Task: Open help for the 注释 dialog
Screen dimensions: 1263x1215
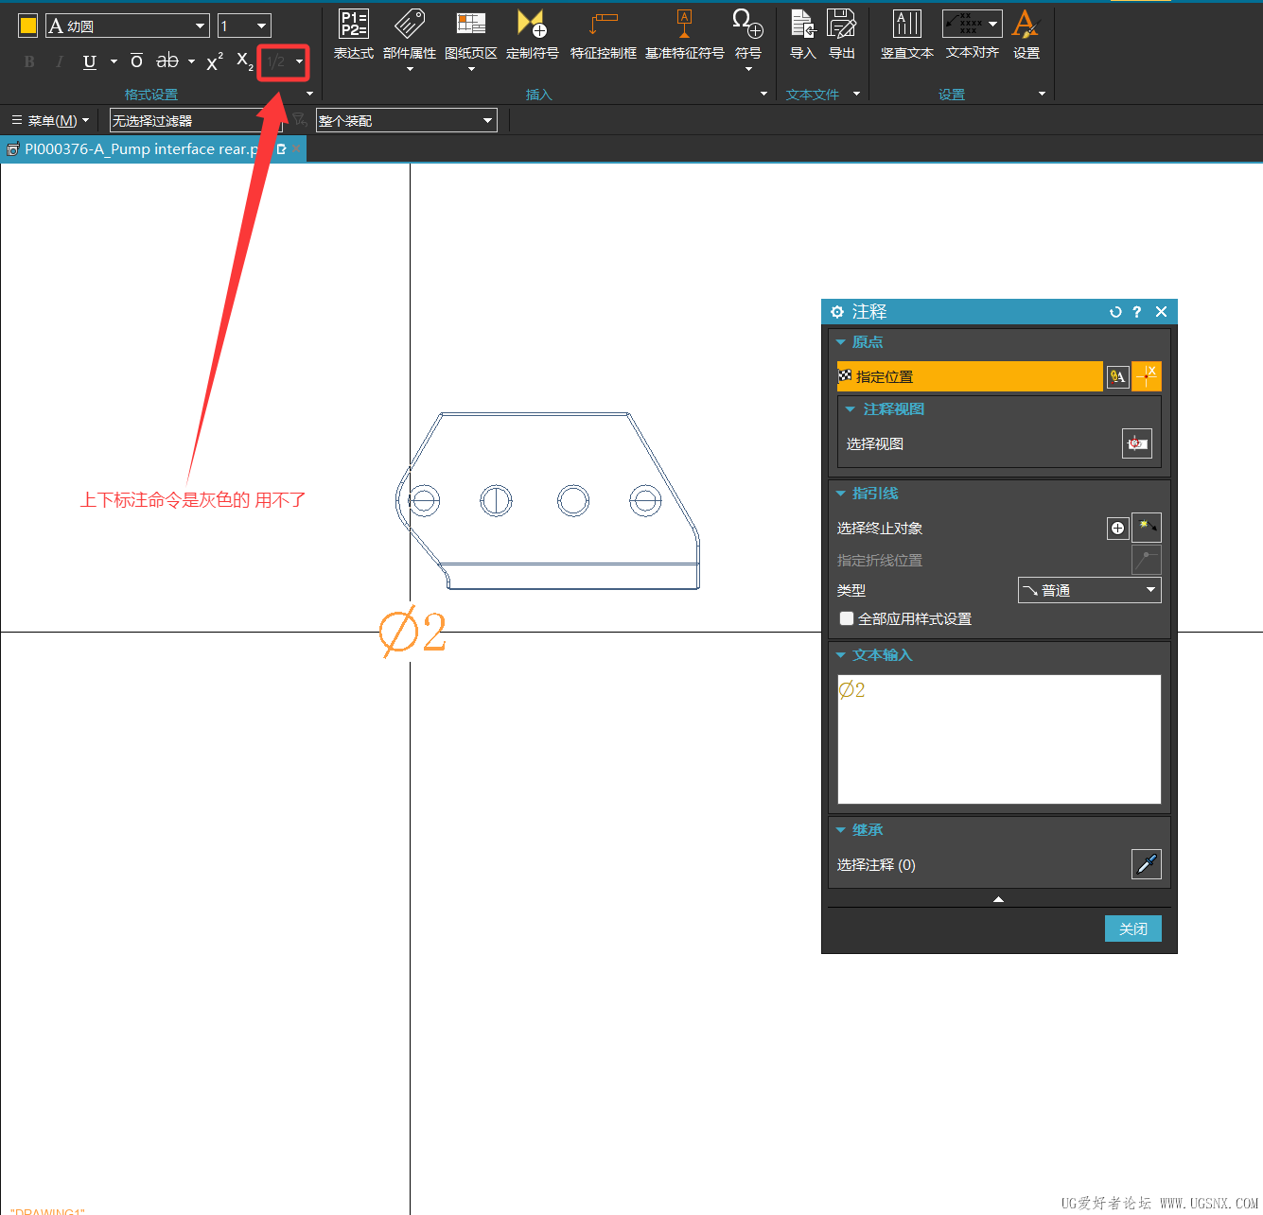Action: click(1137, 312)
